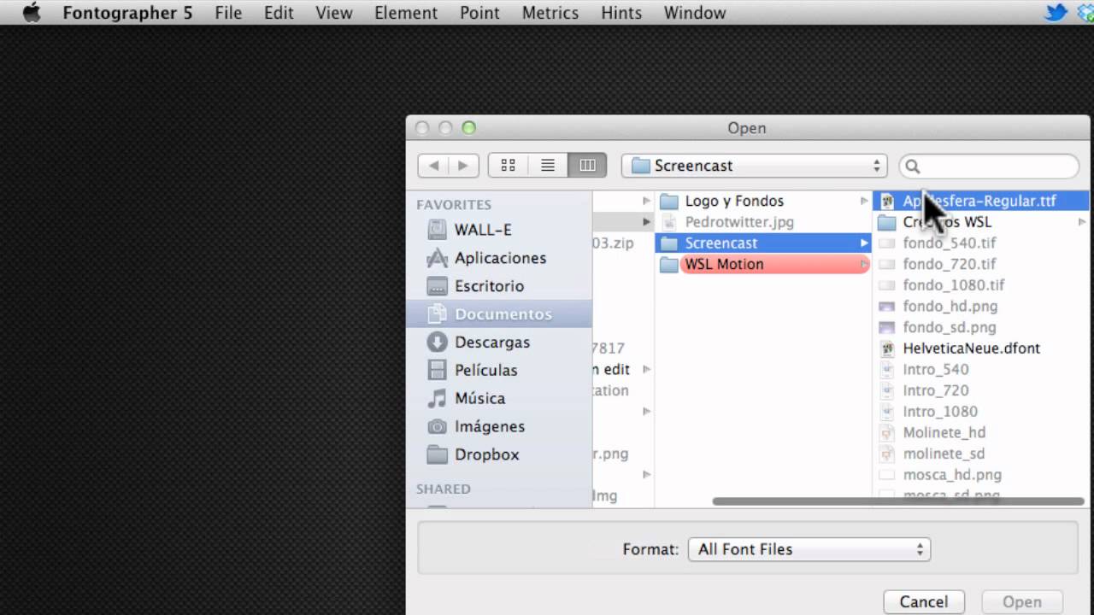Viewport: 1094px width, 615px height.
Task: Open the Edit menu
Action: coord(279,13)
